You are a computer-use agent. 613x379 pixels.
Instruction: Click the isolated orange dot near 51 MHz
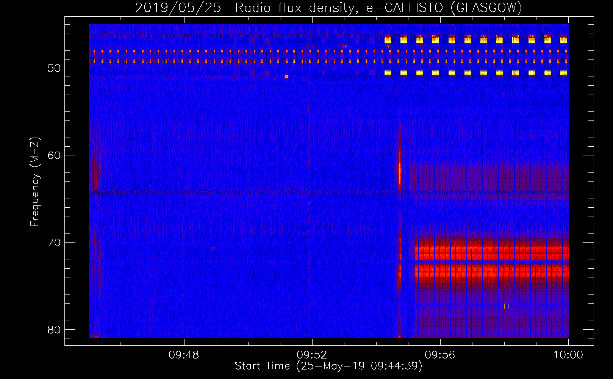pyautogui.click(x=286, y=77)
